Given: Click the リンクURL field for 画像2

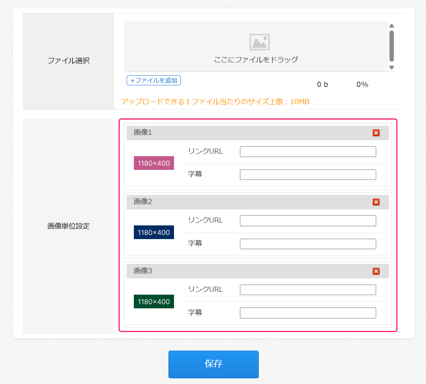Looking at the screenshot, I should (308, 221).
